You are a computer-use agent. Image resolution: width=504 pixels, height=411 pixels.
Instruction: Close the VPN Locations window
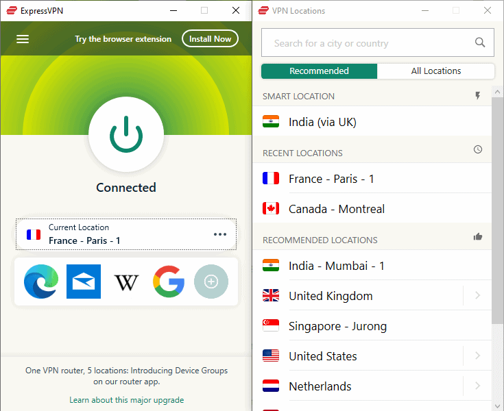coord(488,10)
